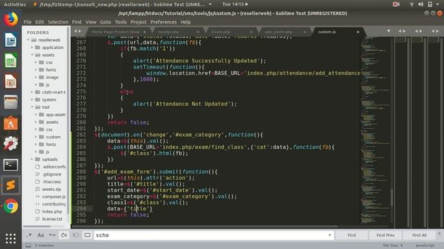Click the screen recording indicator icon
This screenshot has height=249, width=444.
coord(396,4)
